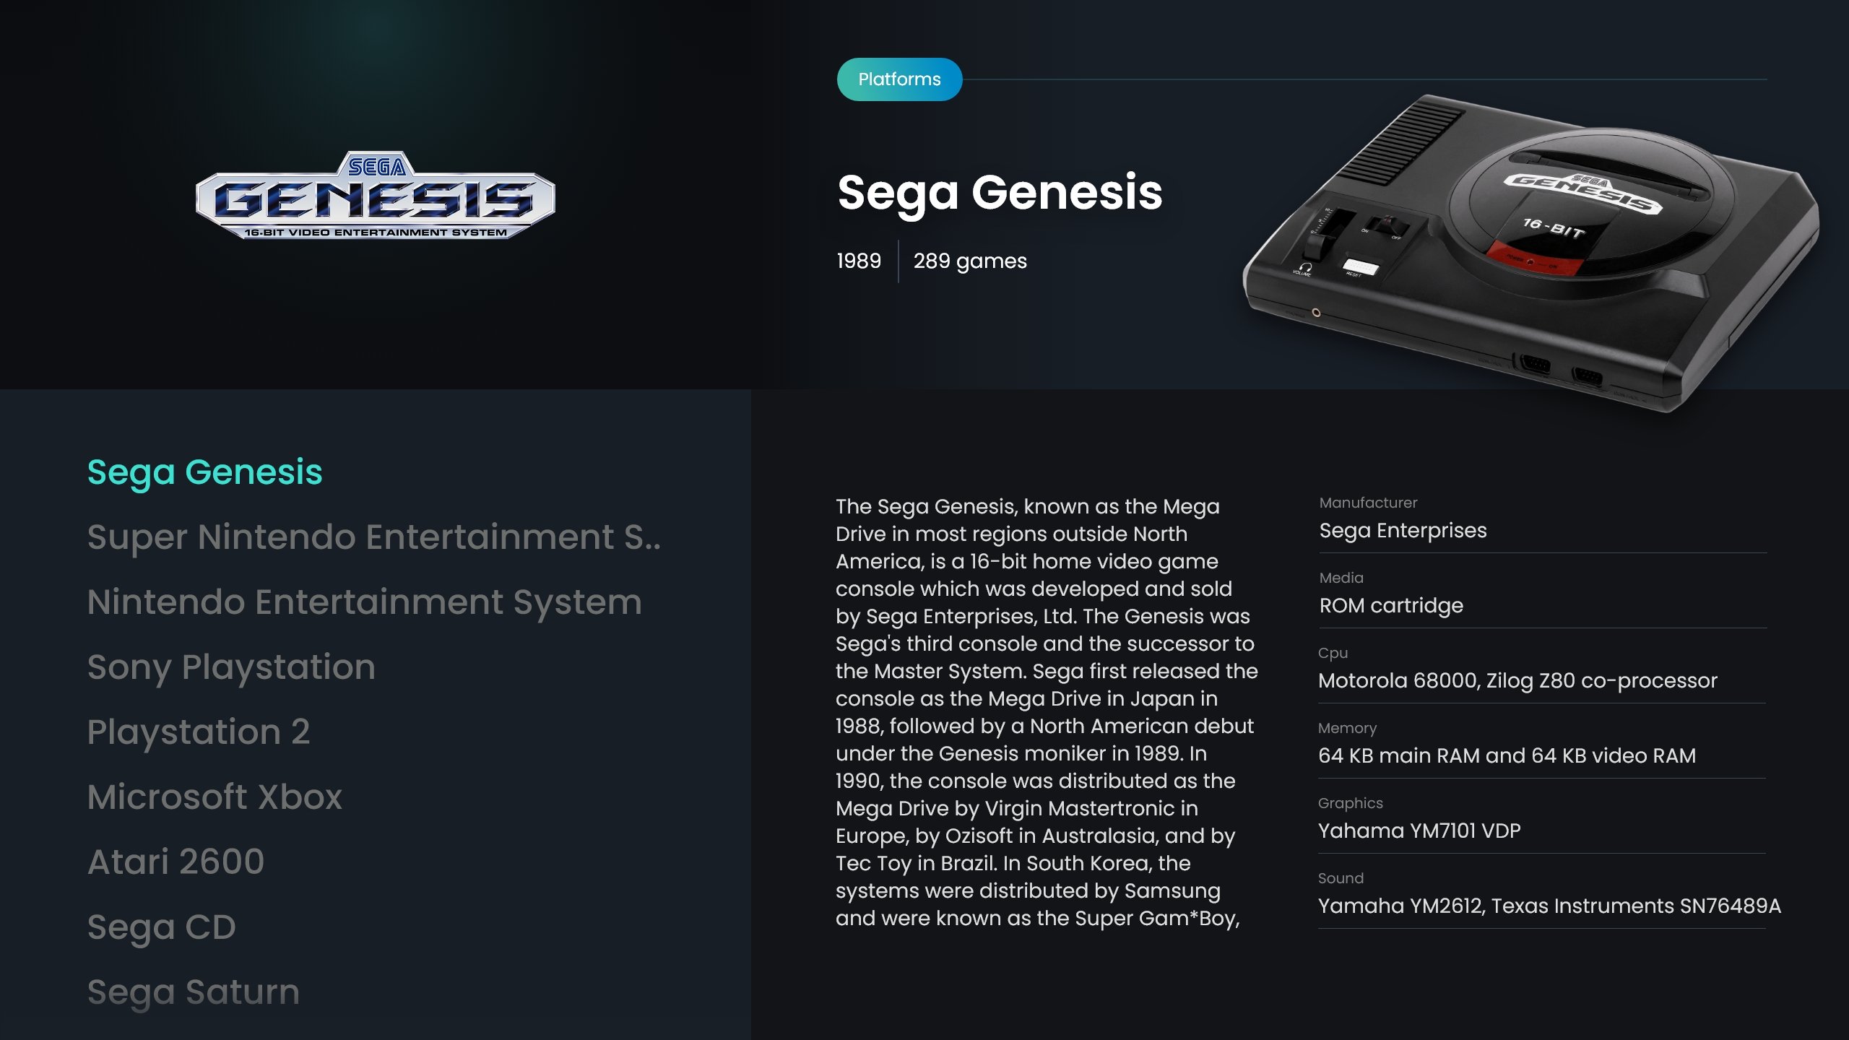The image size is (1849, 1040).
Task: Select Sony Playstation from list
Action: [231, 667]
